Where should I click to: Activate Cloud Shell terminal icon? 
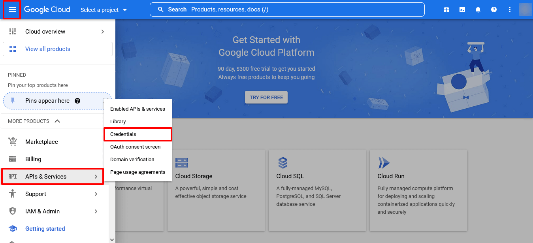(x=462, y=9)
